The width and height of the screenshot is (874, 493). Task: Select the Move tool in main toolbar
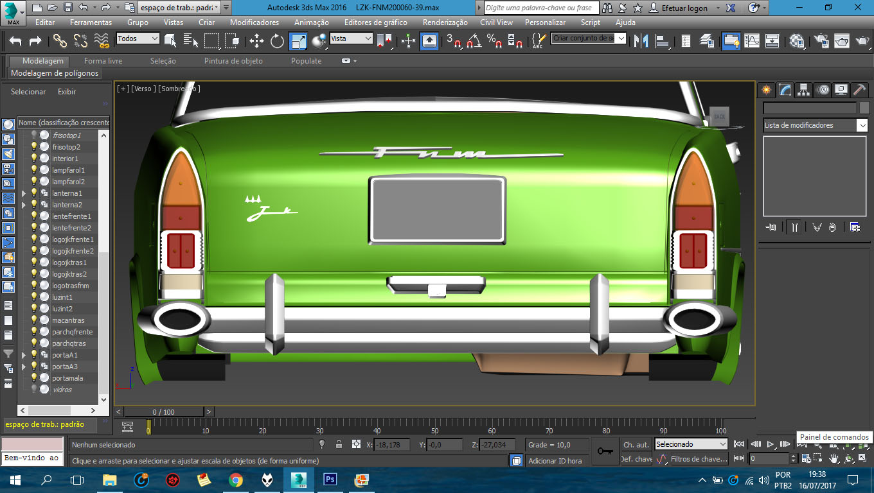(x=256, y=41)
